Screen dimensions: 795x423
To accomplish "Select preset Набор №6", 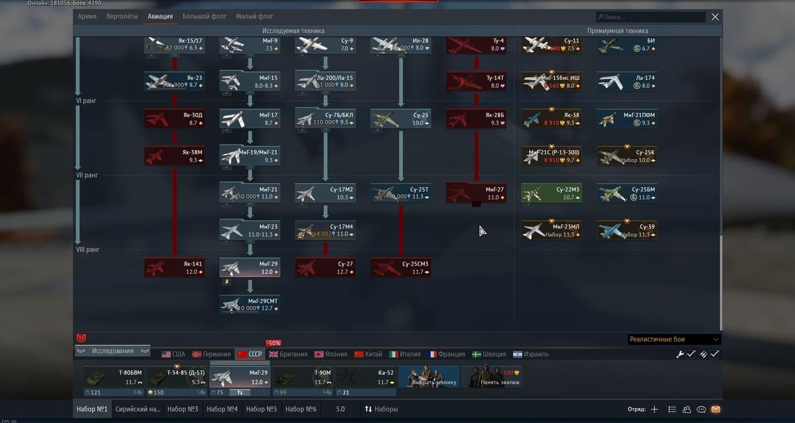I will click(x=301, y=409).
